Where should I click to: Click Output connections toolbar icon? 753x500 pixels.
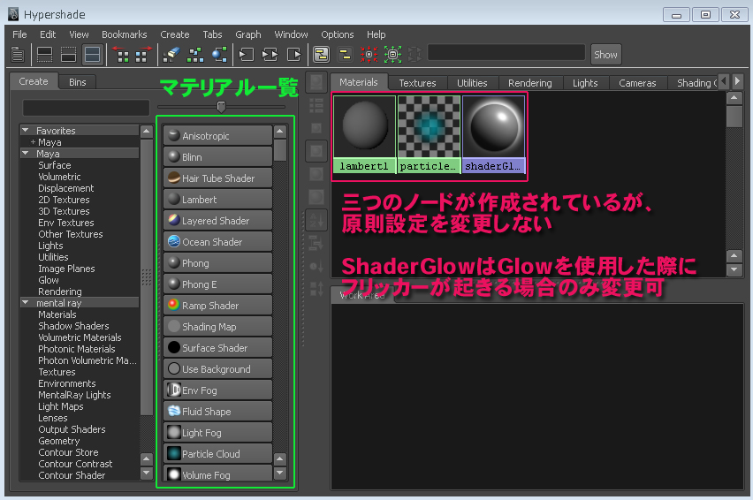[294, 54]
